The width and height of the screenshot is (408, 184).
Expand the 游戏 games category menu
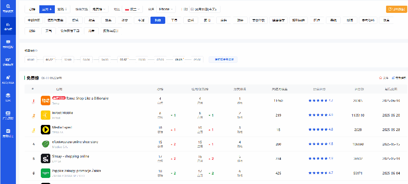click(x=62, y=9)
